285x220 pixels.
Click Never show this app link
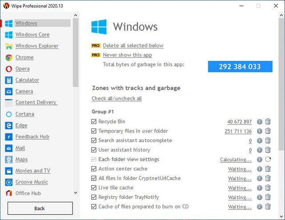click(x=127, y=55)
